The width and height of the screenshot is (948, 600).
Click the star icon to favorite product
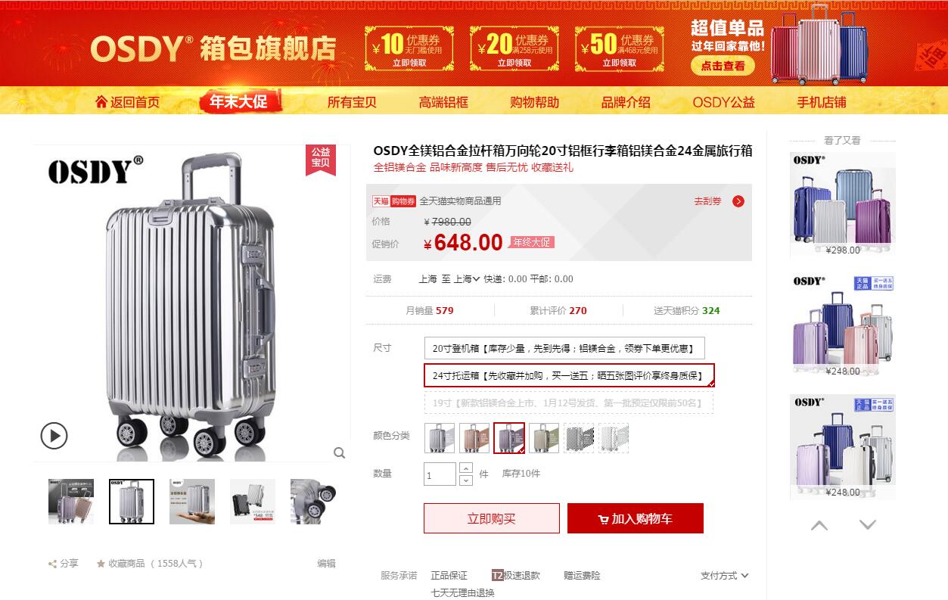101,564
